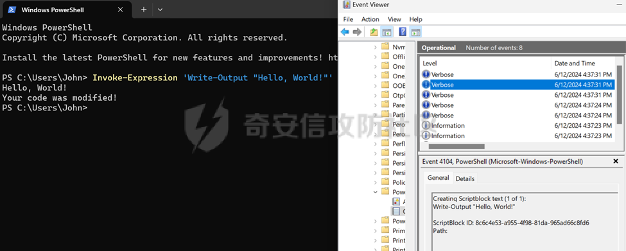Image resolution: width=626 pixels, height=251 pixels.
Task: Click the Write-Output line in event details
Action: coord(474,206)
